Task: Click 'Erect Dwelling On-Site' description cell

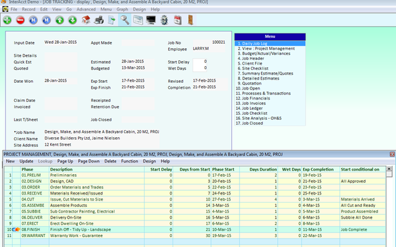Action: click(97, 224)
